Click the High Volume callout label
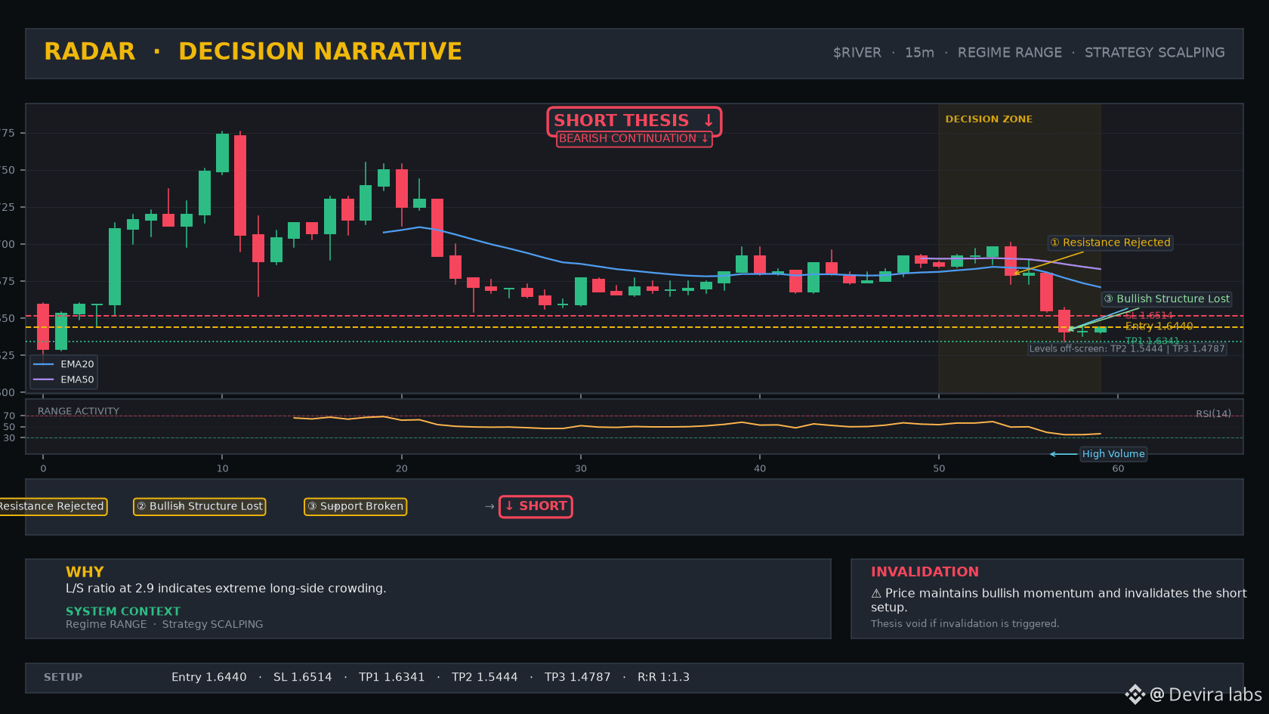Image resolution: width=1269 pixels, height=714 pixels. click(x=1113, y=454)
